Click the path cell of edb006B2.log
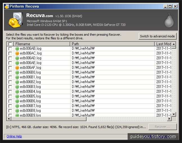 click(x=112, y=82)
